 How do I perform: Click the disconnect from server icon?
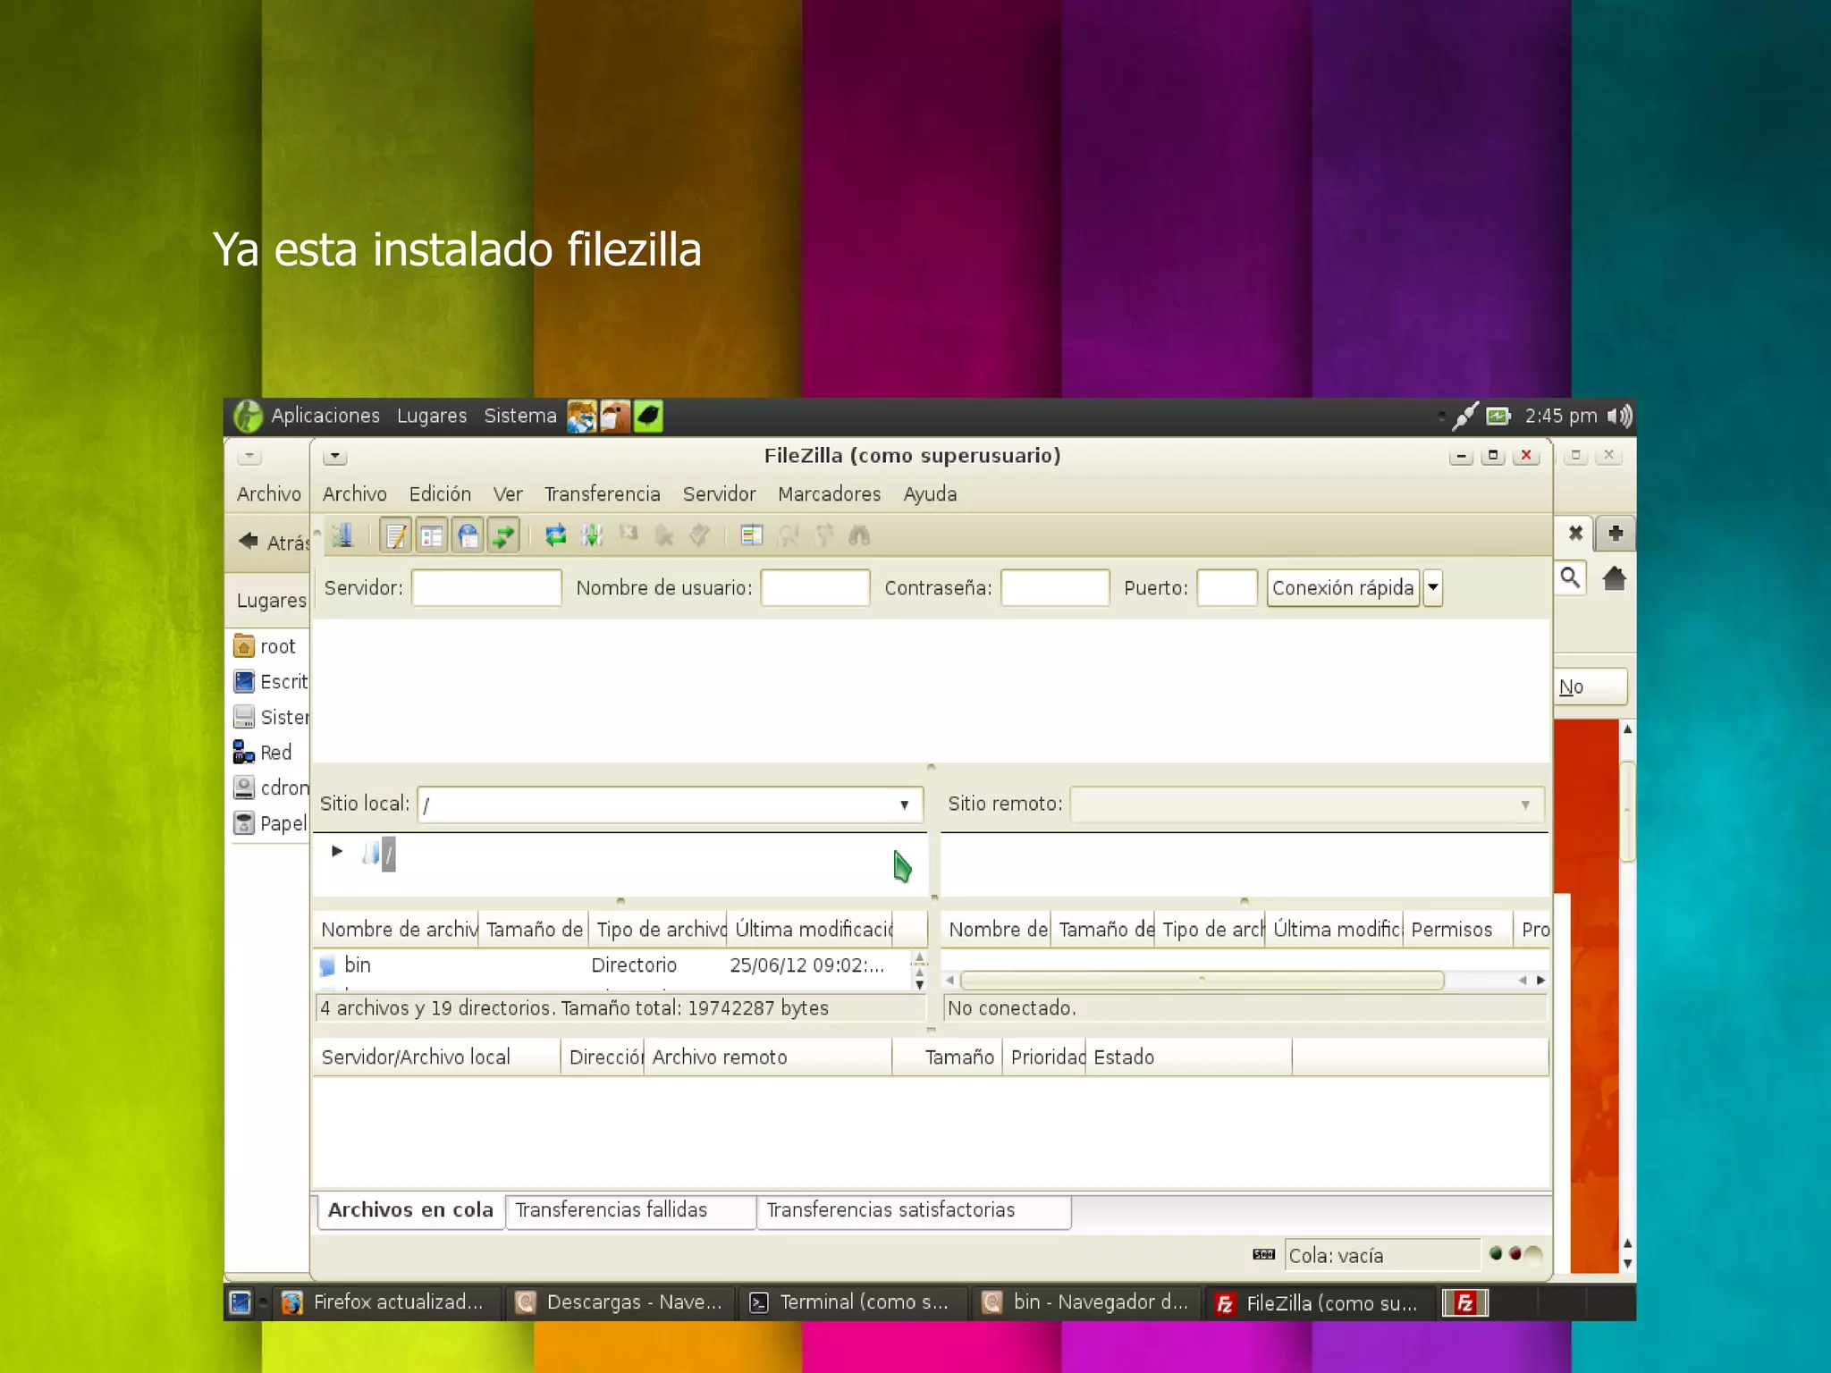point(663,535)
